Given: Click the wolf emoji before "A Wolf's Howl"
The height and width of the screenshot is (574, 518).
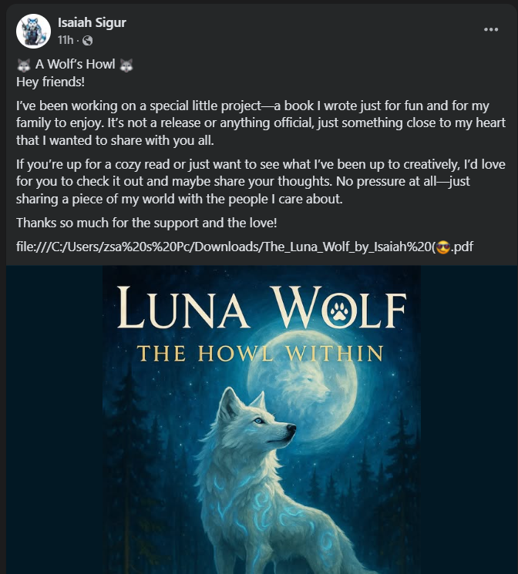Looking at the screenshot, I should 24,65.
